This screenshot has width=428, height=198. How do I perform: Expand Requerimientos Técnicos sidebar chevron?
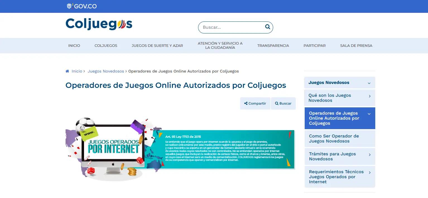(x=370, y=172)
